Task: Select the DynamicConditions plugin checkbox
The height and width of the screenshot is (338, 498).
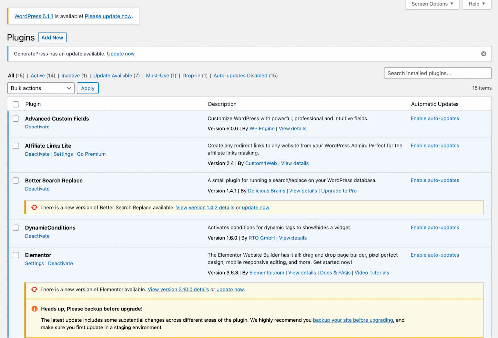Action: [x=16, y=228]
